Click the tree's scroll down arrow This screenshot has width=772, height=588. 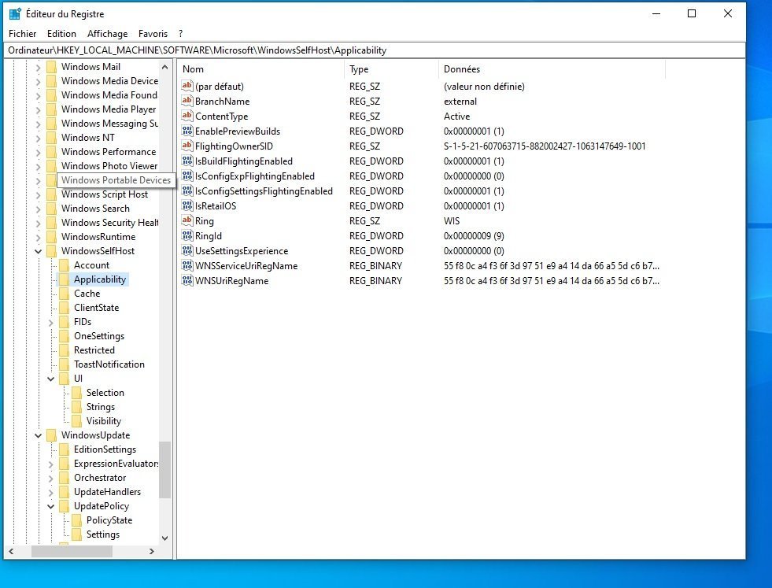(x=164, y=538)
